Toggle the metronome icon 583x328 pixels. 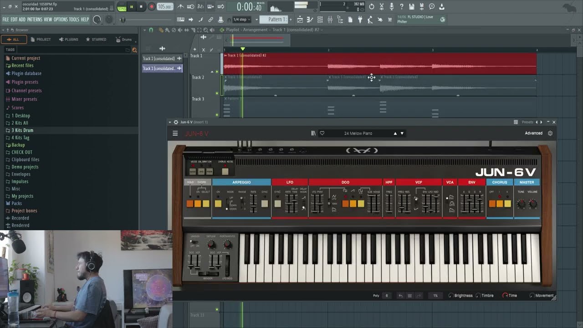(x=180, y=7)
